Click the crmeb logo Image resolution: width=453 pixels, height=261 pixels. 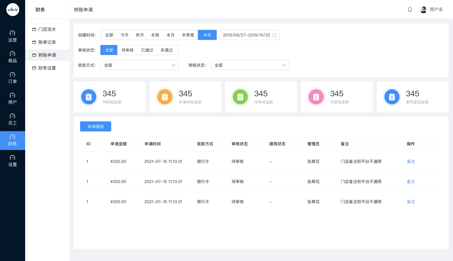pyautogui.click(x=13, y=9)
